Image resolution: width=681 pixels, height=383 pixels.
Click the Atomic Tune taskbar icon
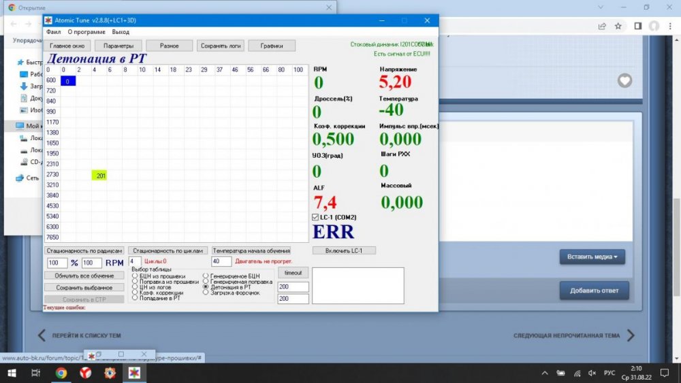(x=134, y=373)
